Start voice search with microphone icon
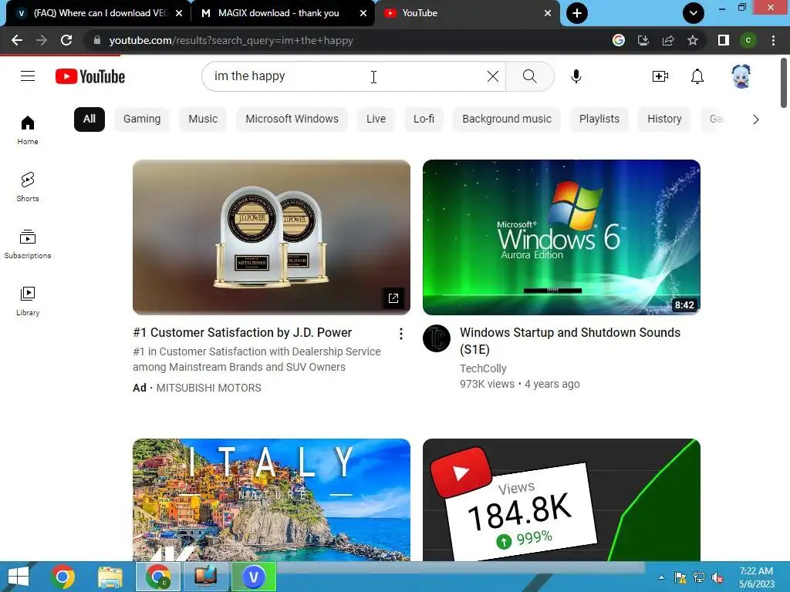 click(576, 76)
